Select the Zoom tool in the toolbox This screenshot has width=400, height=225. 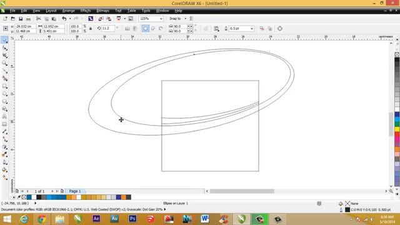(x=4, y=63)
